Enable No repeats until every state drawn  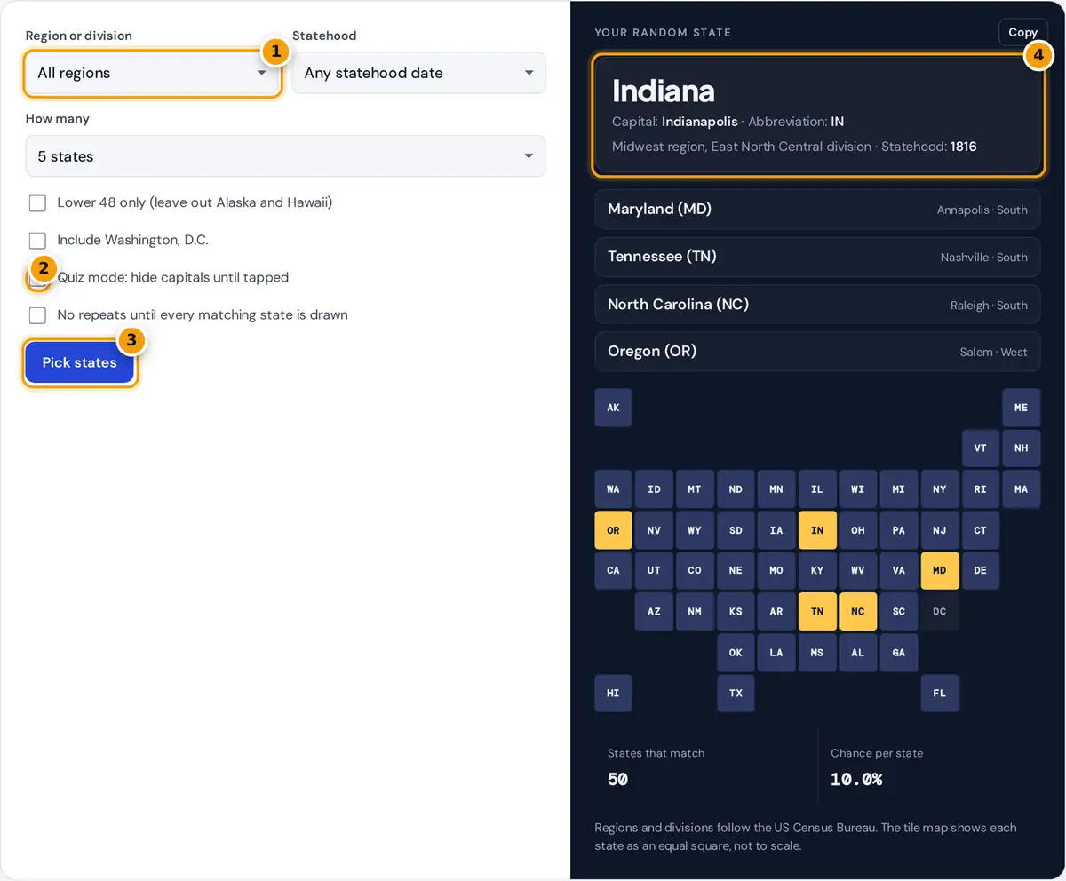click(37, 314)
